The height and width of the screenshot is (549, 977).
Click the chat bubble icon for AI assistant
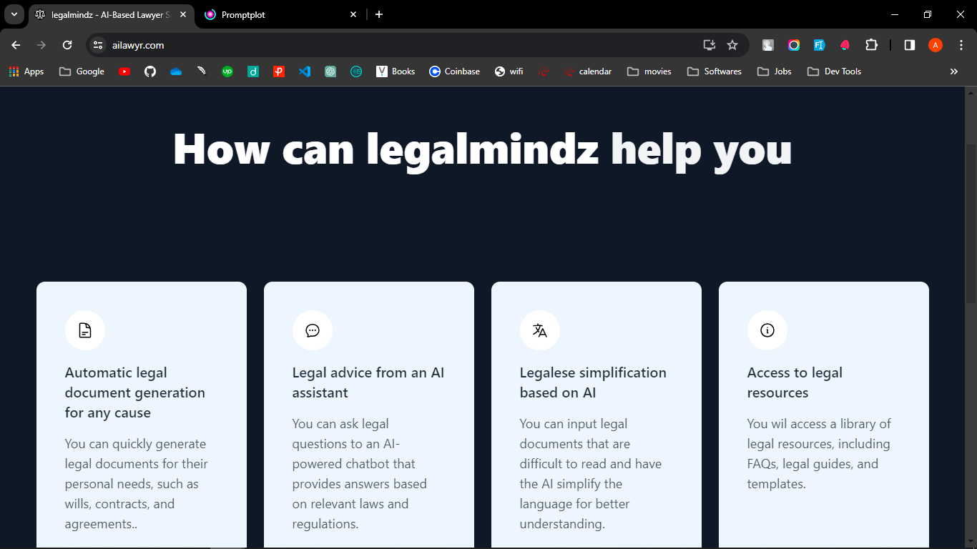tap(313, 330)
